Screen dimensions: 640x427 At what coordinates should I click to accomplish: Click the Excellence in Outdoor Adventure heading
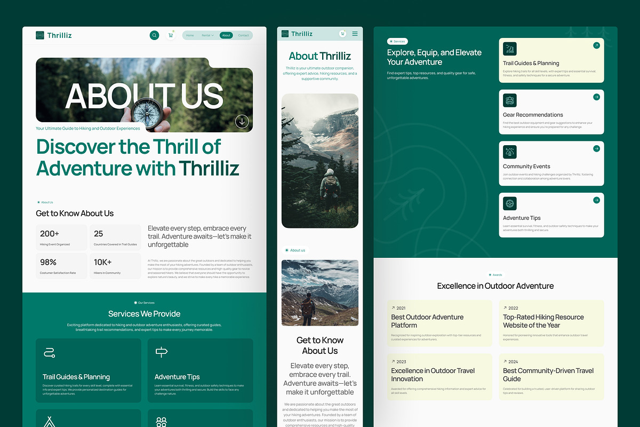(495, 286)
